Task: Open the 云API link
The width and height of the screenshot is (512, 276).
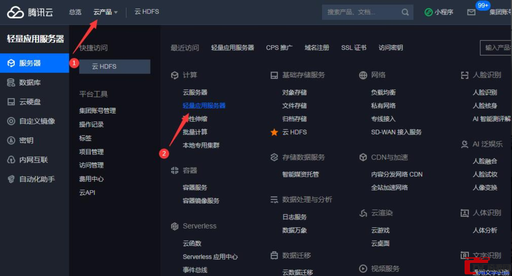Action: tap(87, 193)
